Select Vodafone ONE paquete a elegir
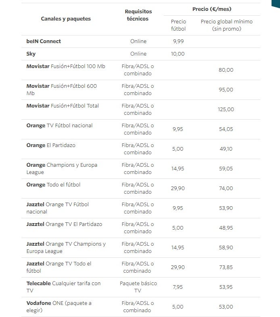The height and width of the screenshot is (317, 280). (59, 307)
